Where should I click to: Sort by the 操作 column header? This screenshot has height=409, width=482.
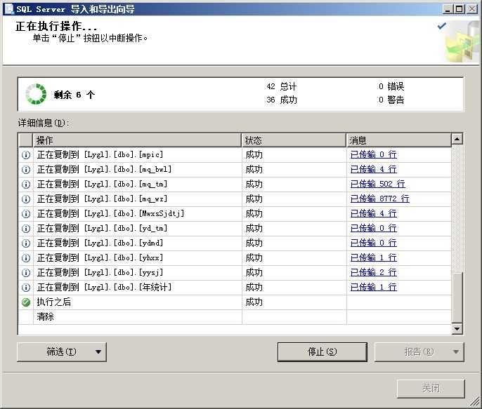pos(137,140)
